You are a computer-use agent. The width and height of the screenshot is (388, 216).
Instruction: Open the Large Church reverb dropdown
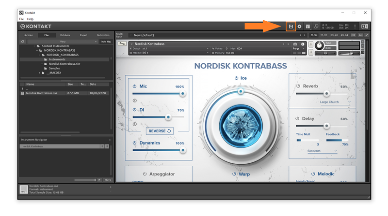[335, 102]
